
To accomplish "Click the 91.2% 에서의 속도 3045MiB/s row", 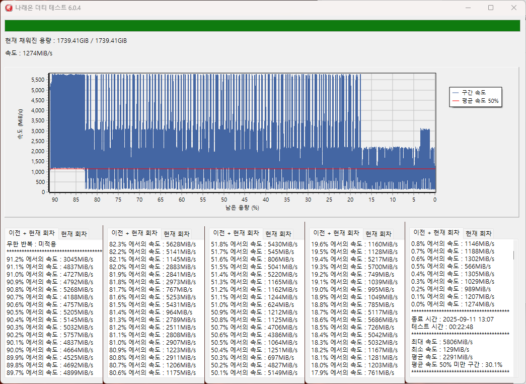I will [50, 260].
